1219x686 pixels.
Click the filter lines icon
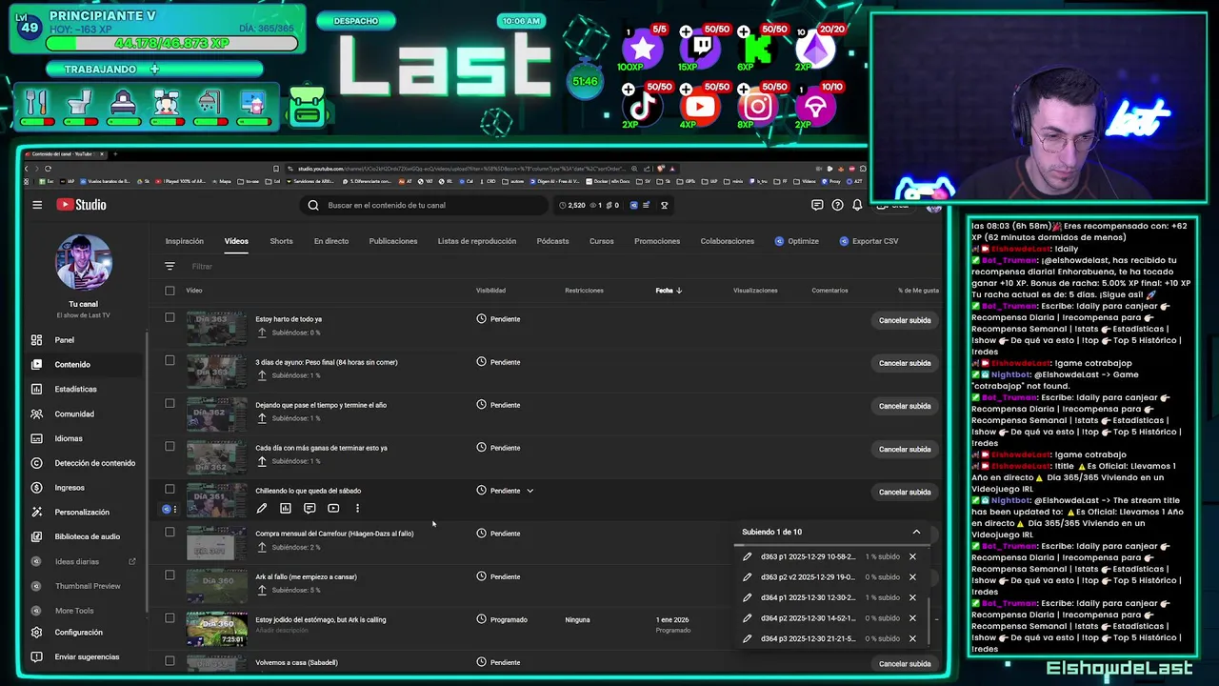[170, 267]
